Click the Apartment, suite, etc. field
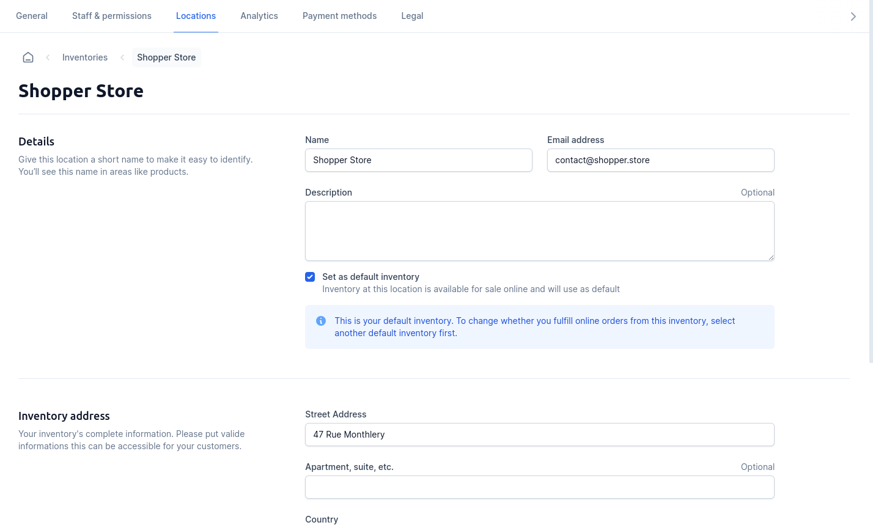873x525 pixels. point(539,487)
